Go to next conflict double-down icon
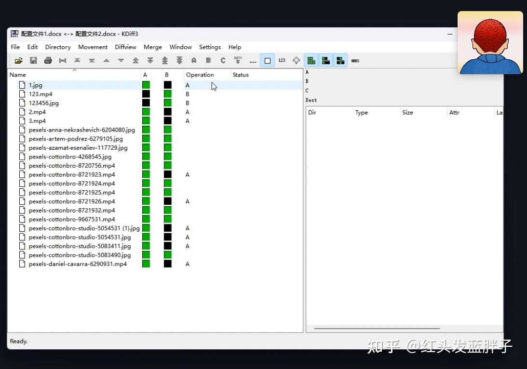 pos(150,60)
